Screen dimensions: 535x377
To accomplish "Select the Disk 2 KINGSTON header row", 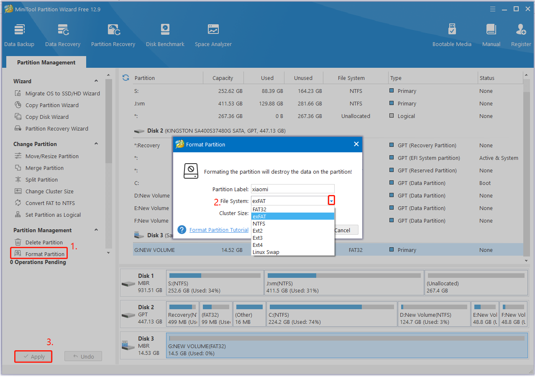I will 328,131.
